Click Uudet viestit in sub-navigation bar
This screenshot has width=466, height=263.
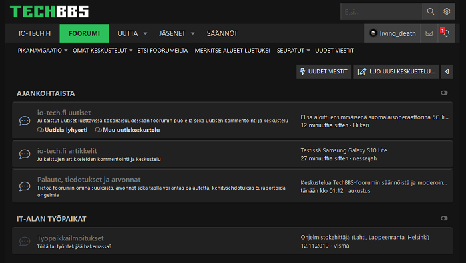[334, 51]
